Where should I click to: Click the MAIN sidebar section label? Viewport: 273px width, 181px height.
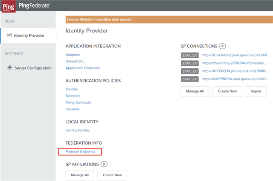click(x=9, y=21)
